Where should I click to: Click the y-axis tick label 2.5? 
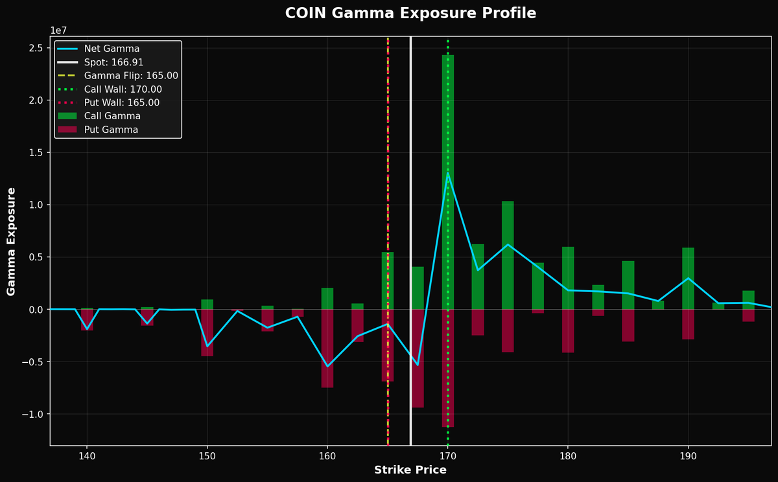tap(37, 48)
